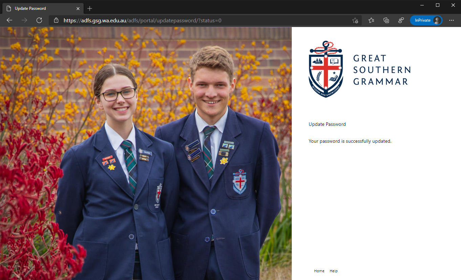
Task: Click the browser Back arrow
Action: coord(9,20)
